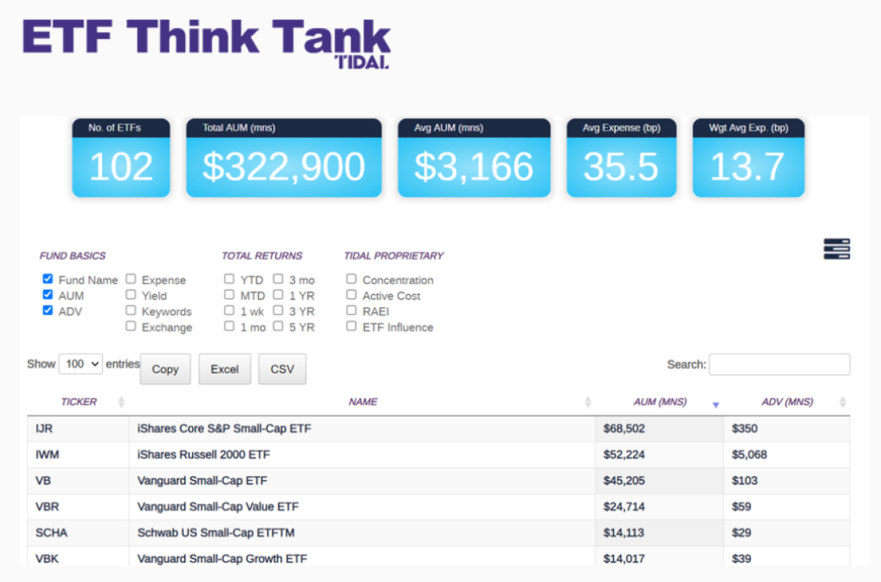This screenshot has height=582, width=881.
Task: Click the Copy button
Action: [x=165, y=369]
